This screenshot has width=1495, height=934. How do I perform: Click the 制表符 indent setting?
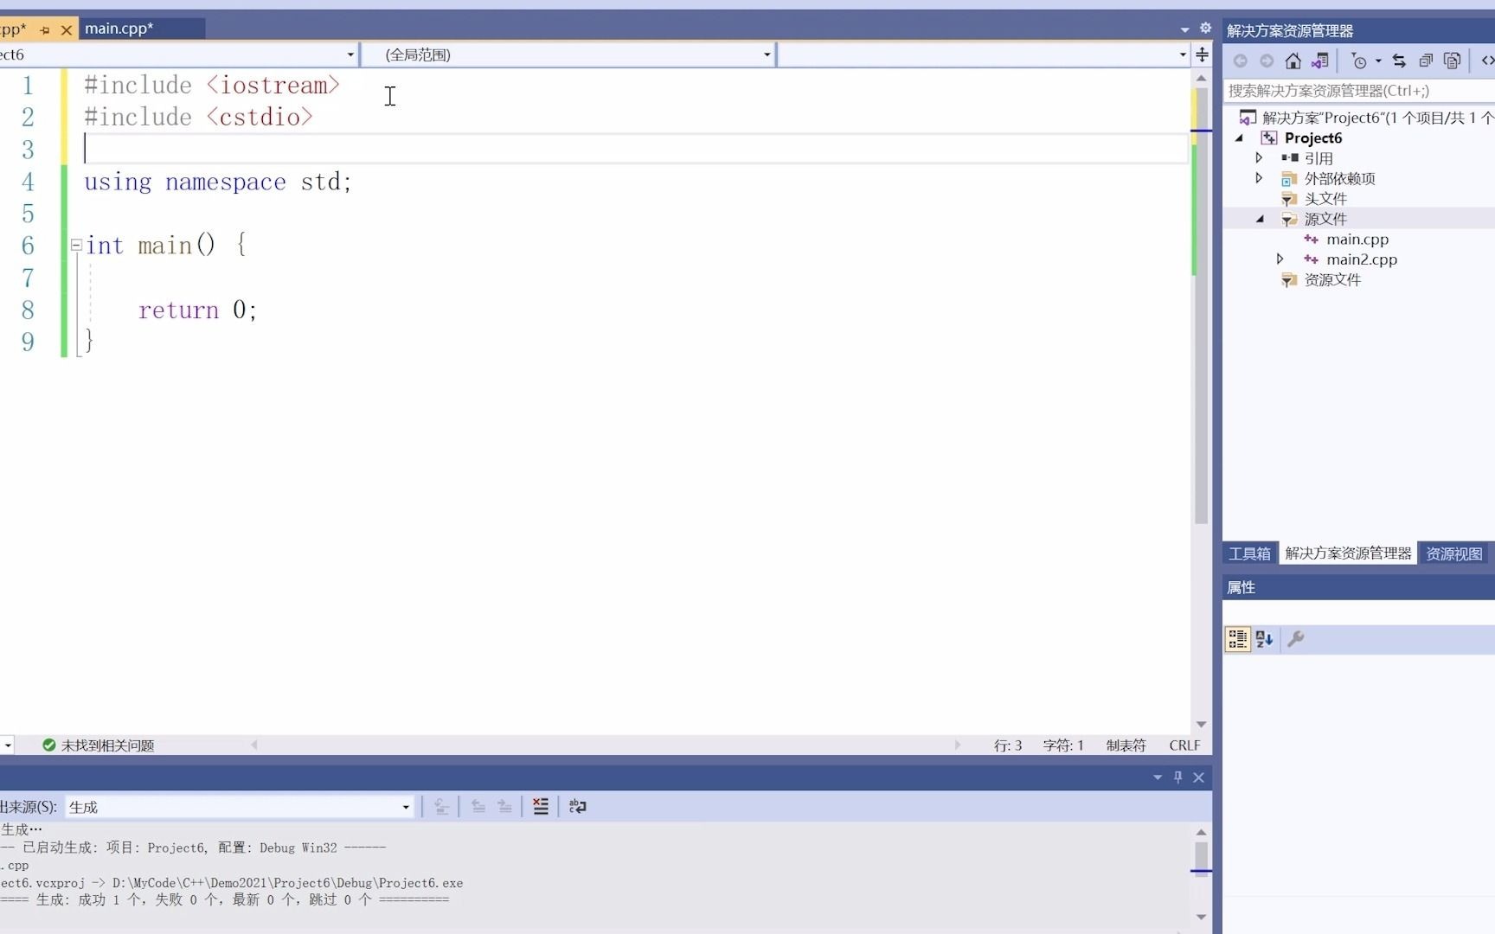(x=1126, y=745)
